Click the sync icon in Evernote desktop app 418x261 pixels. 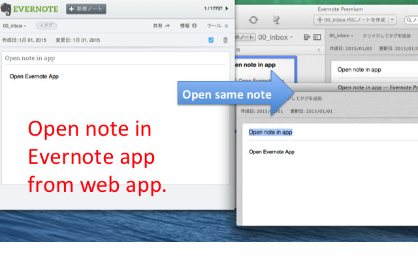click(253, 20)
